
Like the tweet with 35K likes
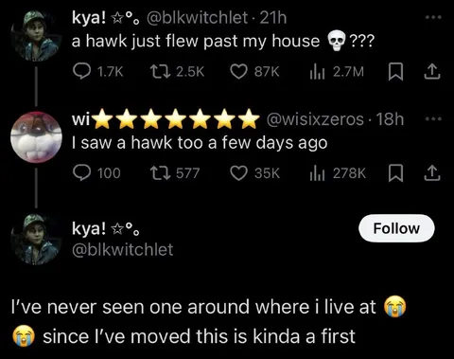tap(254, 173)
